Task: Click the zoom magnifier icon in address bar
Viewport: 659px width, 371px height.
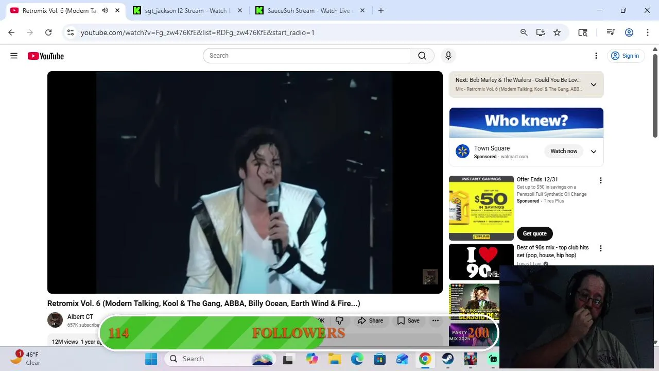Action: tap(524, 32)
